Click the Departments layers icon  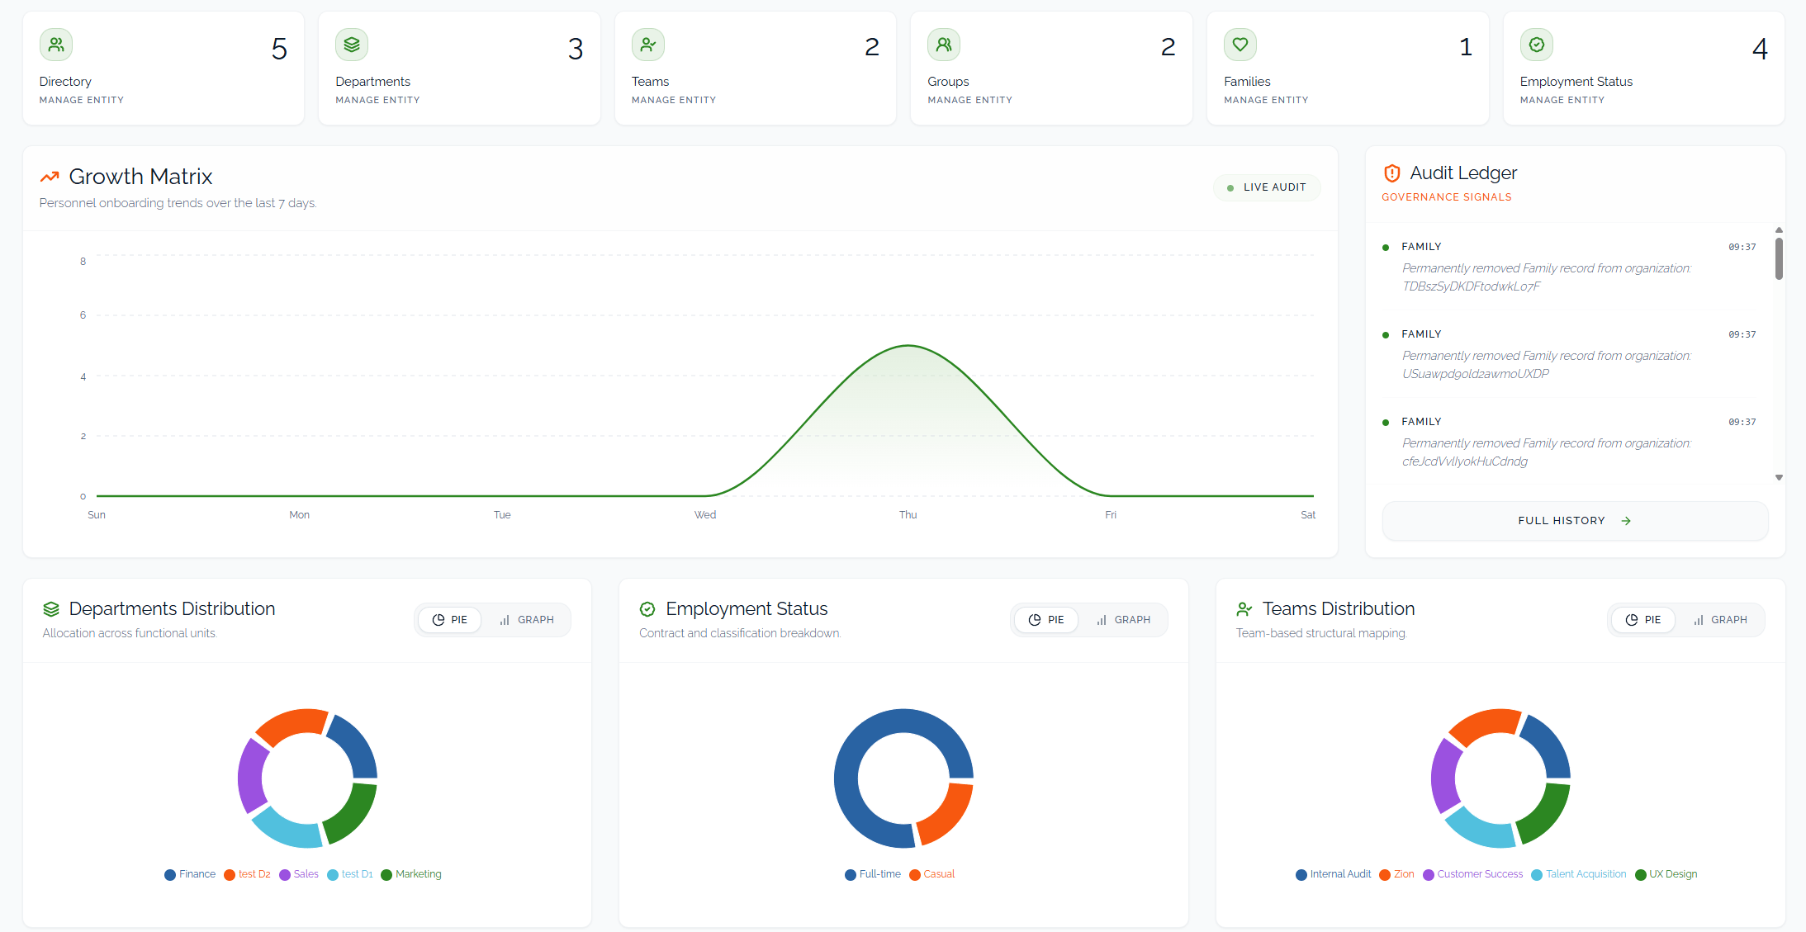point(352,45)
